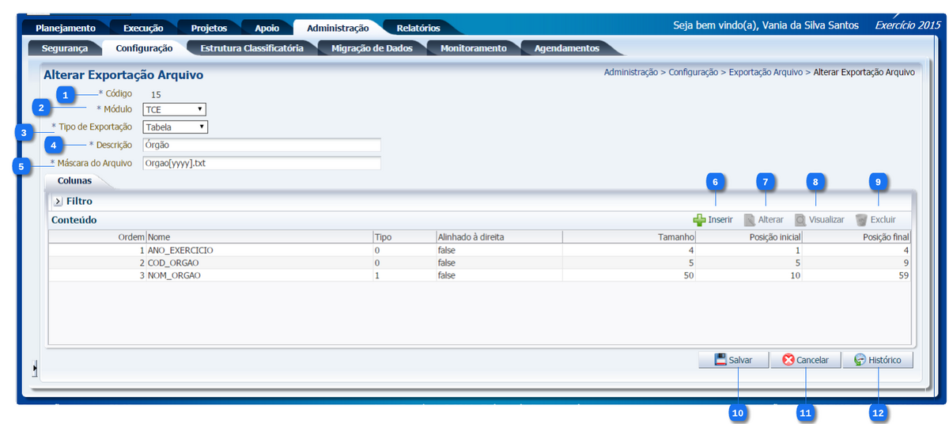949x424 pixels.
Task: Switch to the Relatórios tab
Action: point(418,28)
